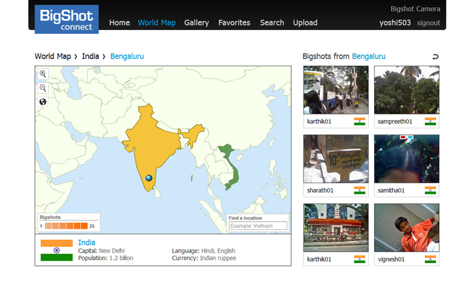Click the Find a location input field
The width and height of the screenshot is (475, 282).
(257, 226)
